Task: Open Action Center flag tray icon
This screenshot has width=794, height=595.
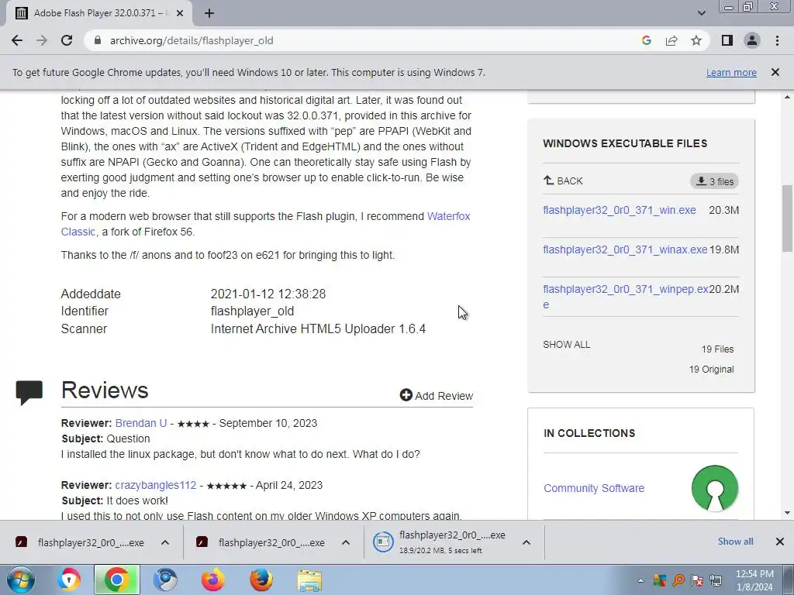Action: [x=697, y=580]
